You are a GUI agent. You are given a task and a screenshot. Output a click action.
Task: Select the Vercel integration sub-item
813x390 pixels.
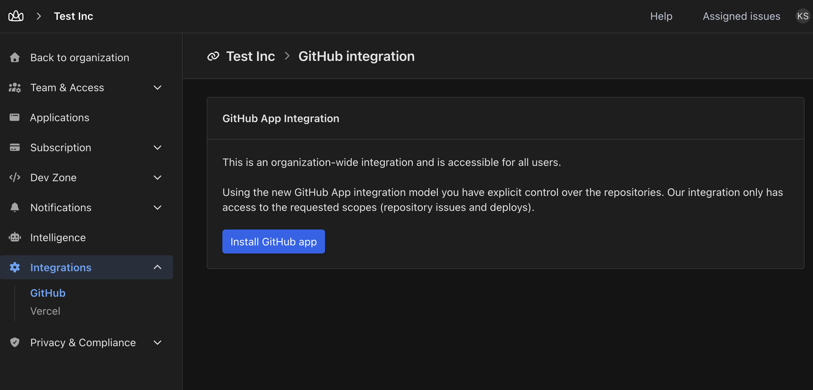(45, 311)
